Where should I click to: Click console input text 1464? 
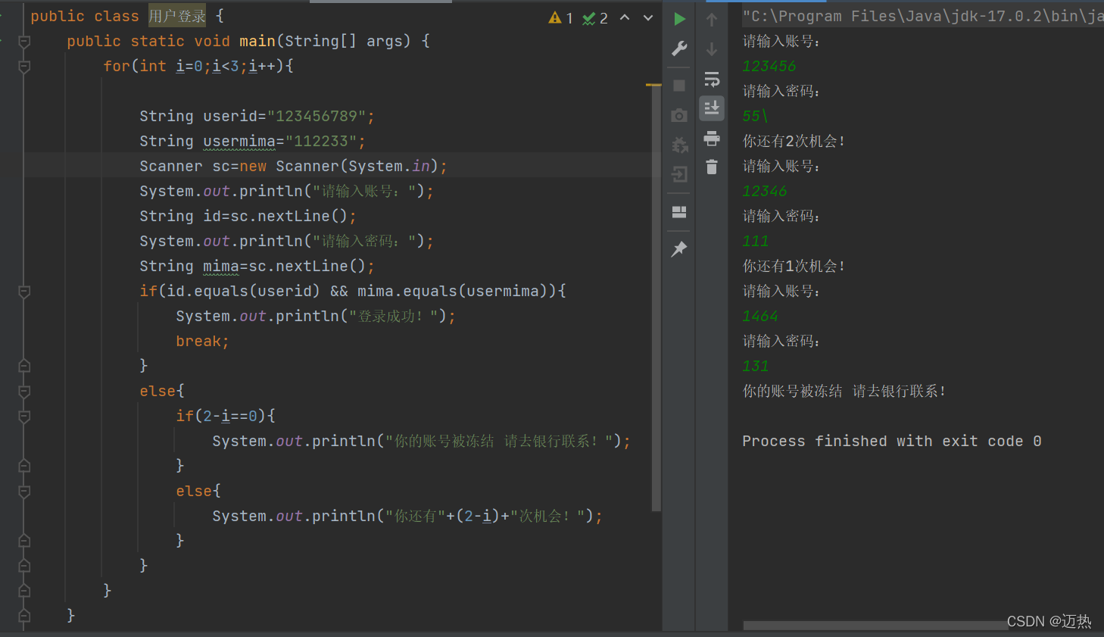[760, 316]
